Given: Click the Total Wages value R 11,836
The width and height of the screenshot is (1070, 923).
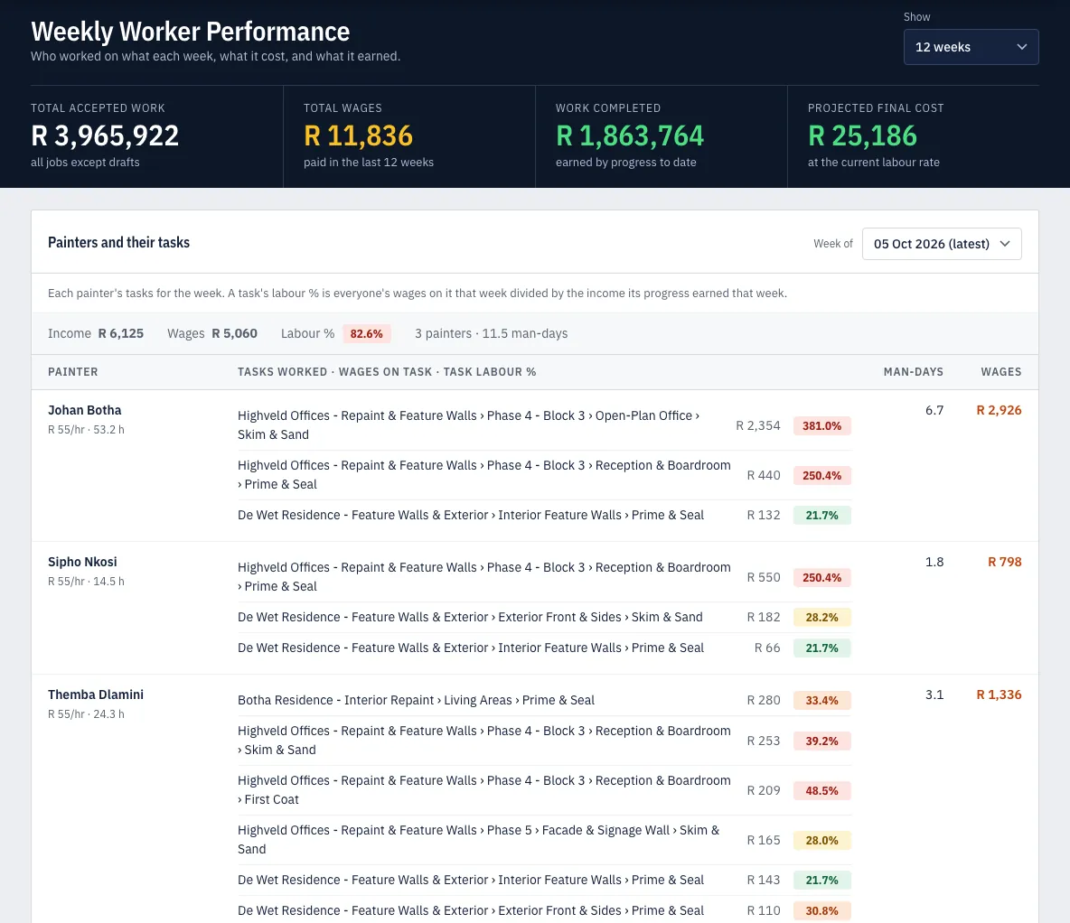Looking at the screenshot, I should (x=358, y=135).
